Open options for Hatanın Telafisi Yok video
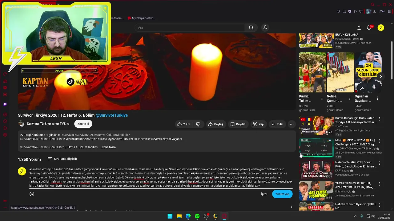The width and height of the screenshot is (394, 221). tap(380, 163)
